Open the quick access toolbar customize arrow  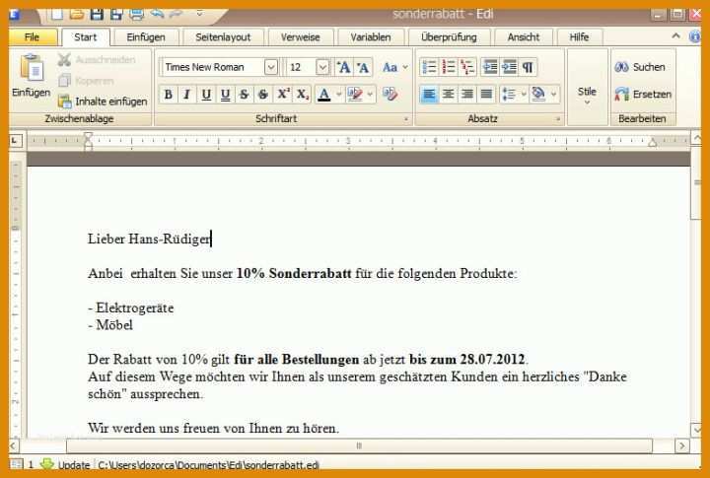pos(199,13)
